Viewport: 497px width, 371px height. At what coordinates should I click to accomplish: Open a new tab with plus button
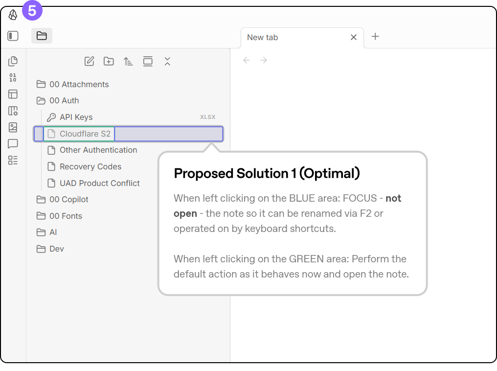coord(375,37)
